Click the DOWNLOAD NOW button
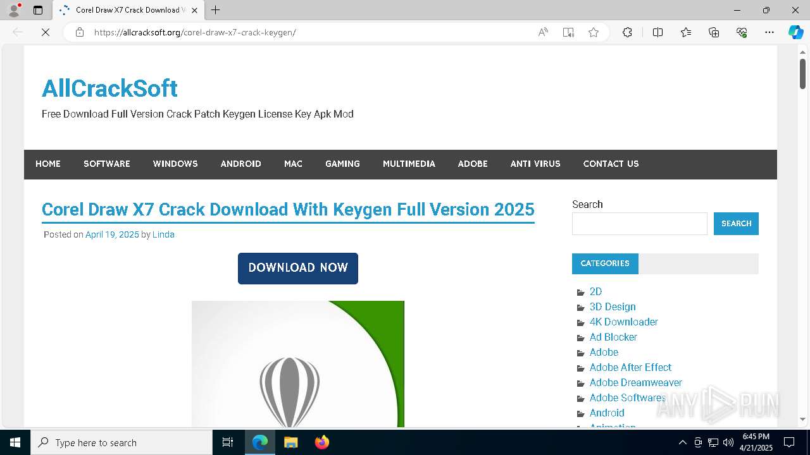The height and width of the screenshot is (455, 810). point(298,268)
